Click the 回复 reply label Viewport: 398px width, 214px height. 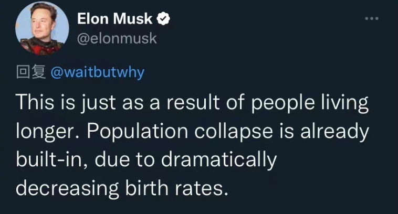coord(31,72)
